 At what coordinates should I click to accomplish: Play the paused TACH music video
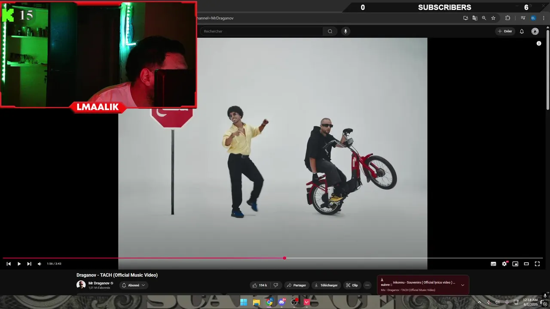pos(19,264)
